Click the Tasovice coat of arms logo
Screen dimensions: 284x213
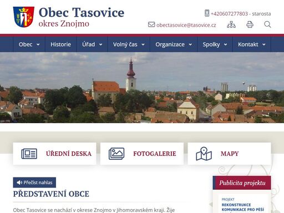coord(24,17)
